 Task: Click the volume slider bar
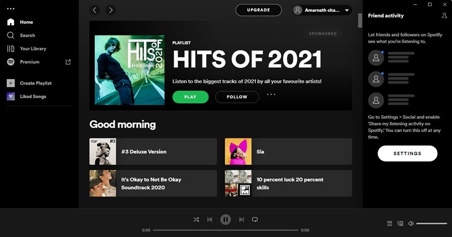tap(432, 223)
